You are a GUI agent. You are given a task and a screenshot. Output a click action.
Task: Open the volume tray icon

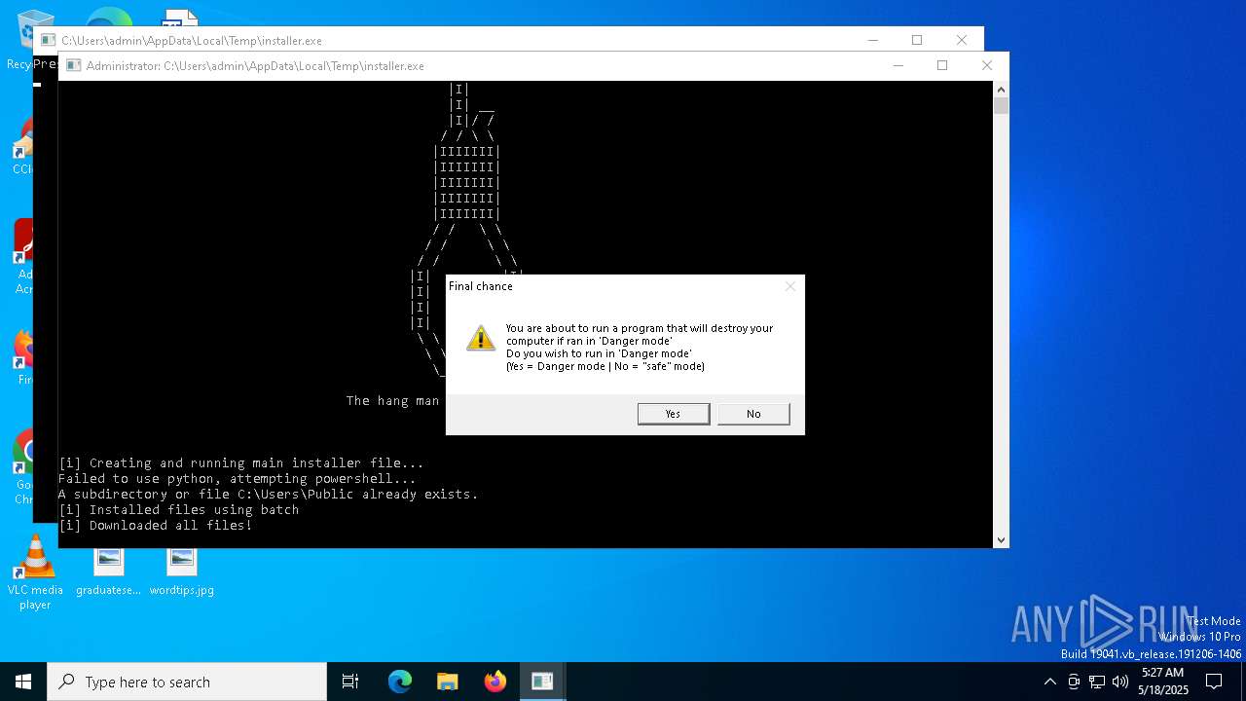pos(1120,682)
